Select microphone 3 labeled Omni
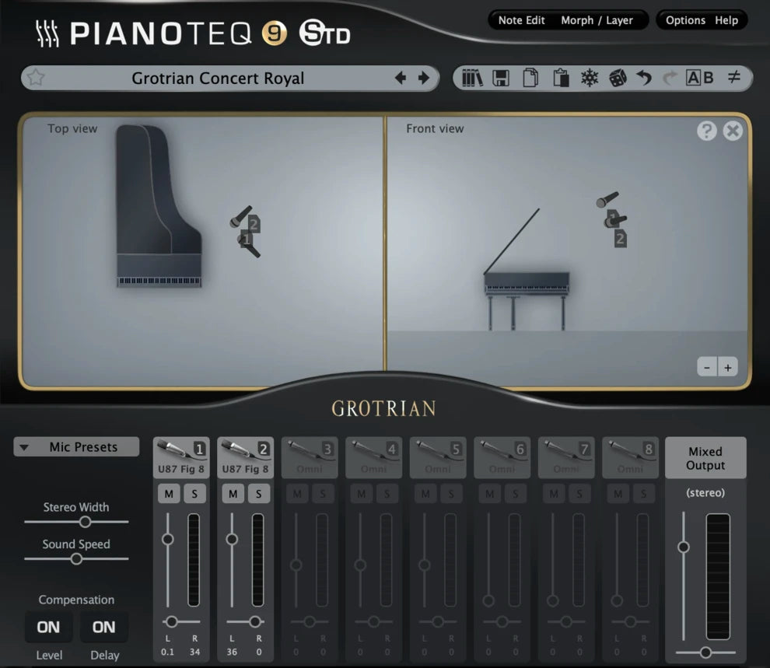Viewport: 770px width, 668px height. click(310, 455)
